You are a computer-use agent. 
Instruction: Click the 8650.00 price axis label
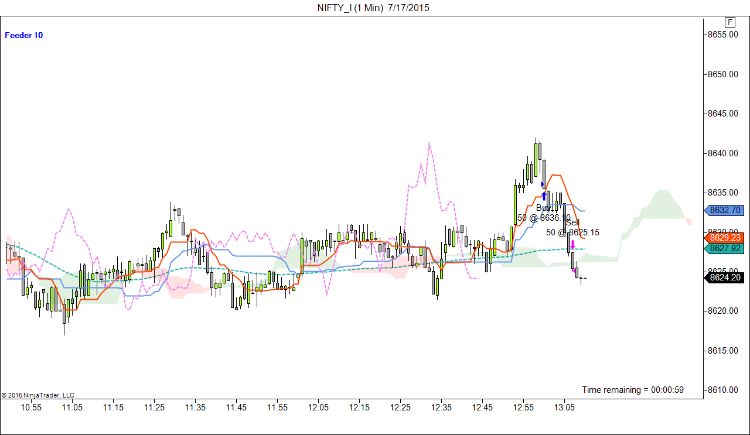(722, 74)
